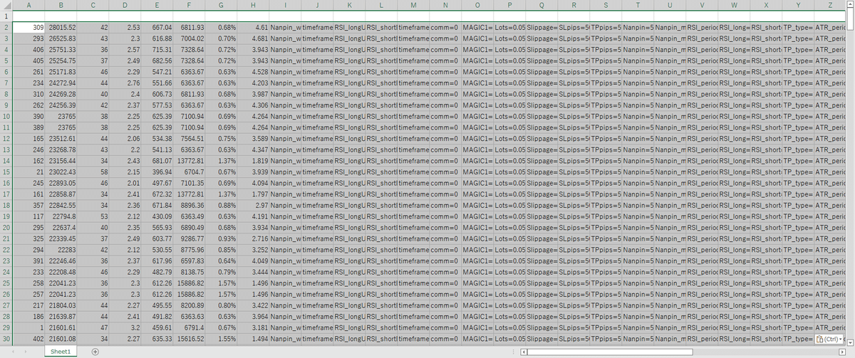The height and width of the screenshot is (358, 855).
Task: Select column K header
Action: pos(349,5)
